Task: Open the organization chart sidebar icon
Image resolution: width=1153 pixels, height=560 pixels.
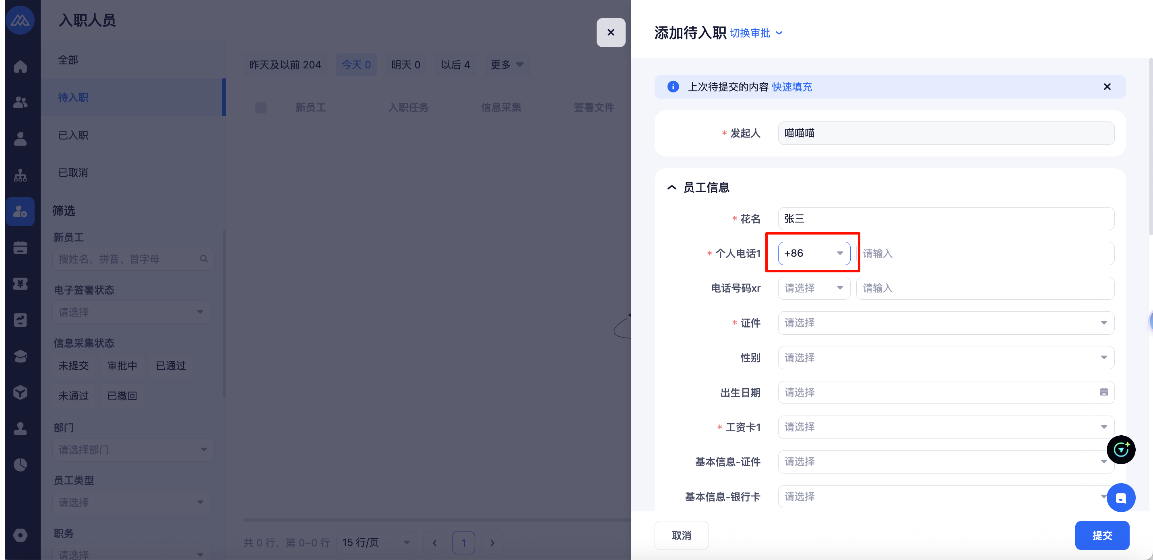Action: click(x=20, y=175)
